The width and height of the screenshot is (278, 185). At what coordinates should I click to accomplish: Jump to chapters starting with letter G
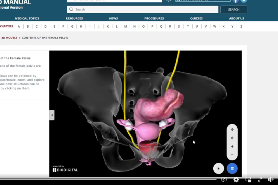coord(72,27)
